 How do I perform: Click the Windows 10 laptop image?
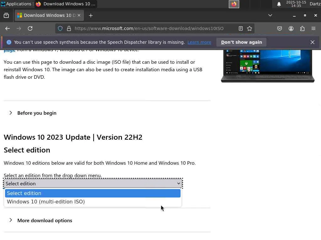tap(268, 66)
